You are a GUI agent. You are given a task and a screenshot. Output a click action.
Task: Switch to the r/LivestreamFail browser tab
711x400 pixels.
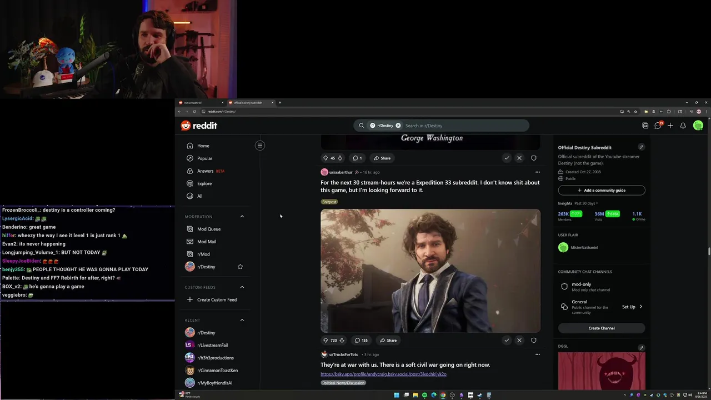point(200,103)
